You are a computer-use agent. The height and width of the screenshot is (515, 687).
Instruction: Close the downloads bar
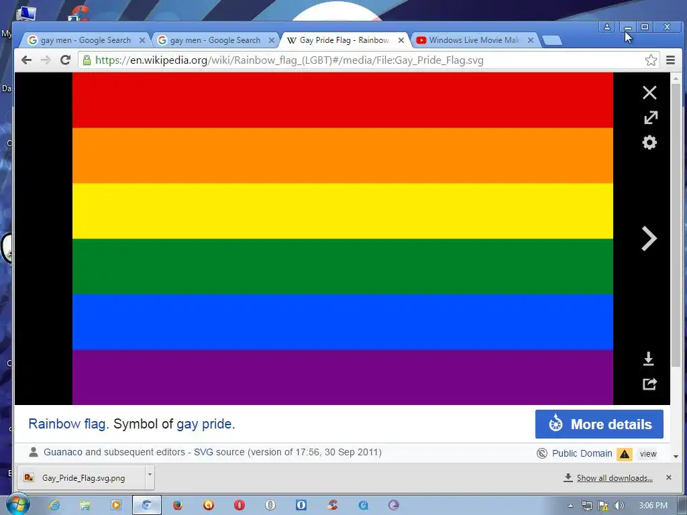coord(669,477)
